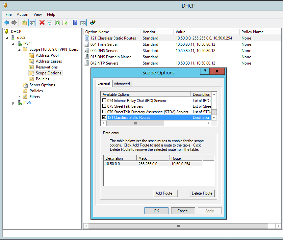Click the Back navigation arrow

7,22
